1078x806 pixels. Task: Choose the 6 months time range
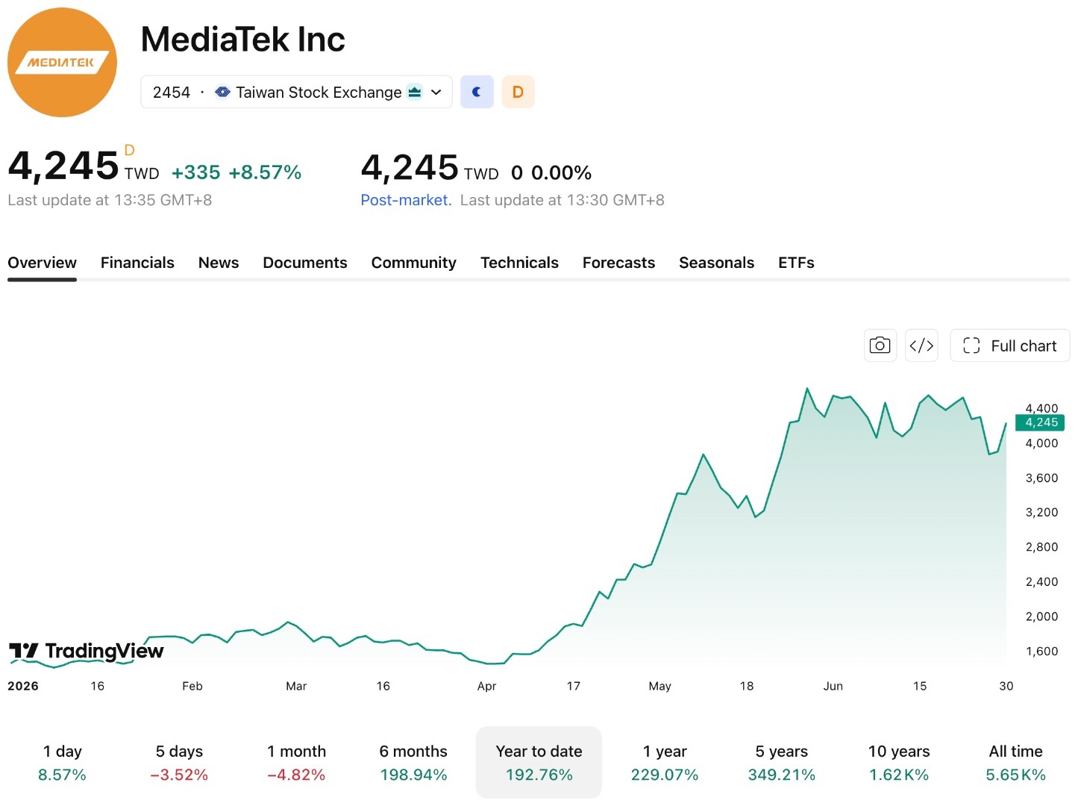(413, 763)
